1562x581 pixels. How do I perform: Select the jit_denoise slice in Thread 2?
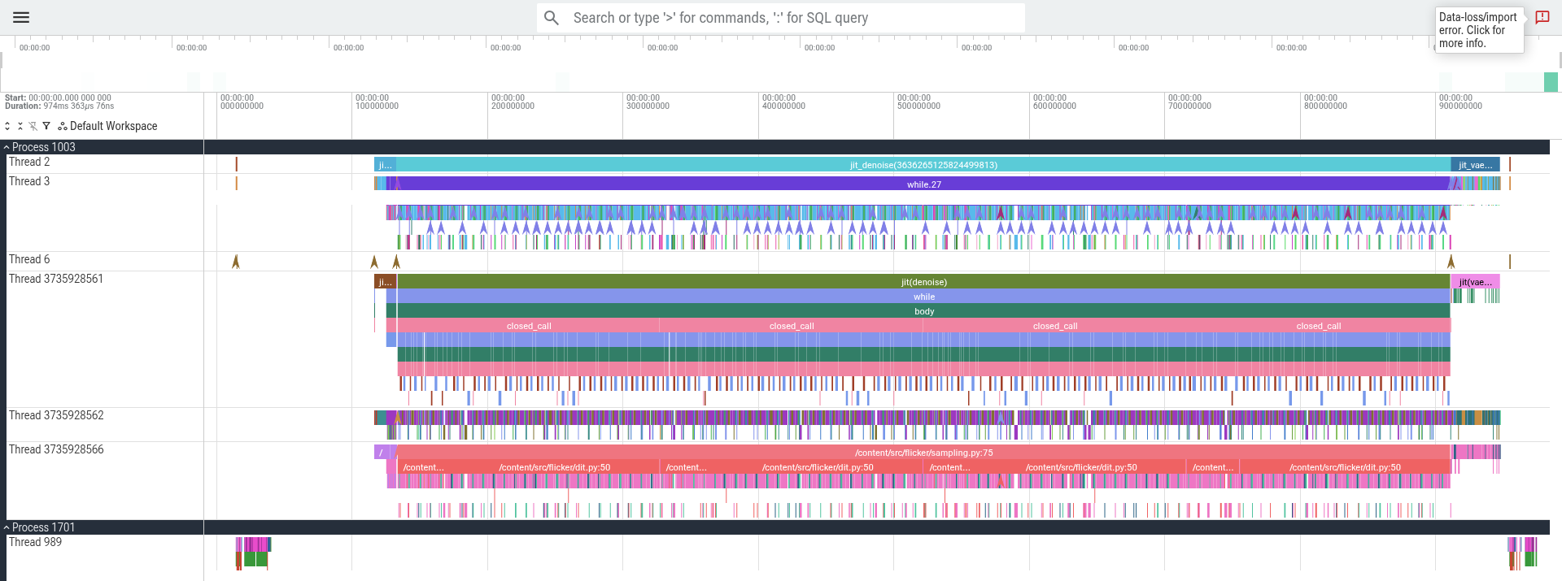(923, 165)
